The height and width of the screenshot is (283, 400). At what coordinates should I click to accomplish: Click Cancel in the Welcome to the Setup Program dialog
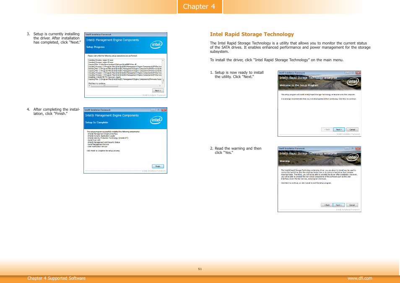(352, 130)
